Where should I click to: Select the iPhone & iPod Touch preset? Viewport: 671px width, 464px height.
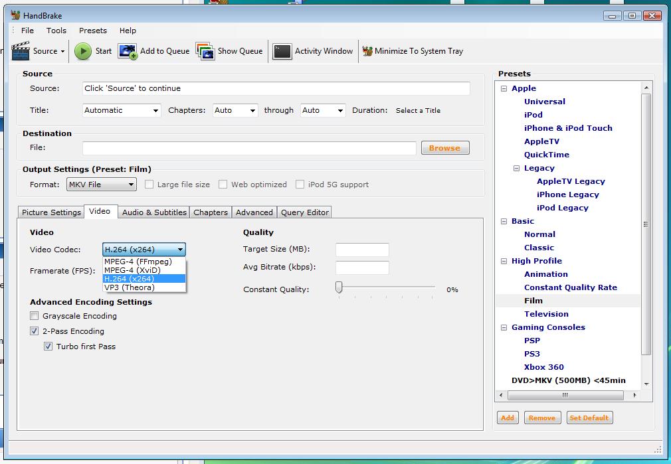(568, 128)
